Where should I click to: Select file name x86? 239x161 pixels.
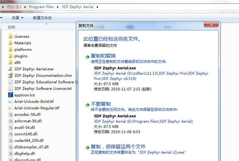click(x=18, y=62)
